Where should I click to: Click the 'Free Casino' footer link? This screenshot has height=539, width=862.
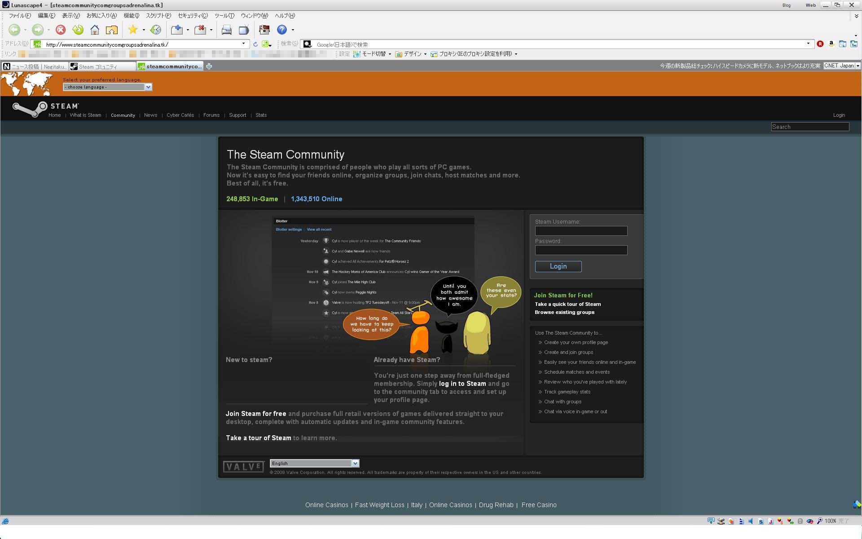click(x=539, y=505)
